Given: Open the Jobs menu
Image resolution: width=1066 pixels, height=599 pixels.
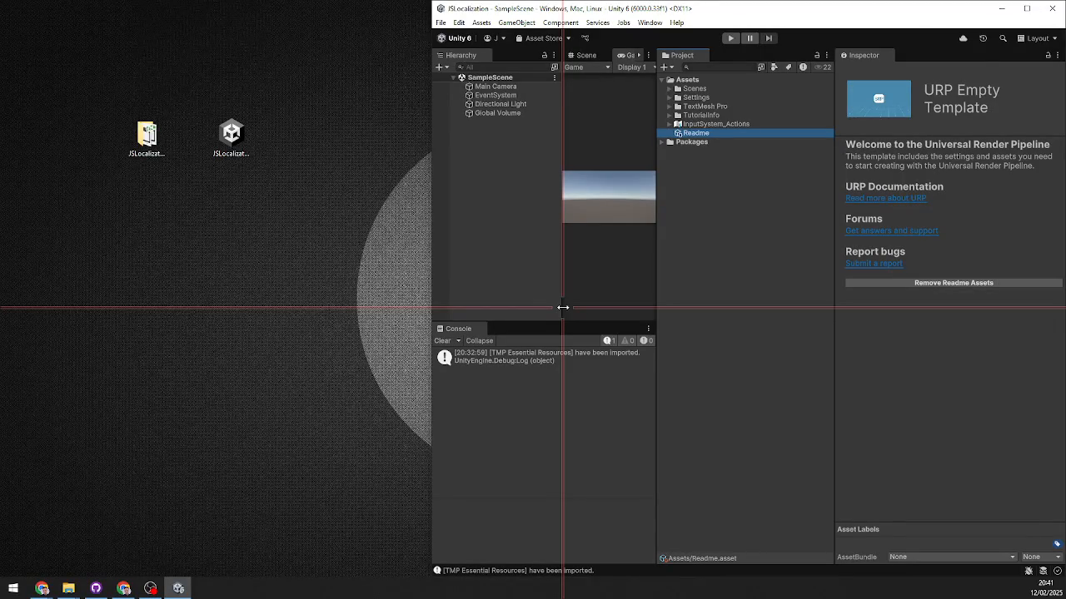Looking at the screenshot, I should point(623,22).
